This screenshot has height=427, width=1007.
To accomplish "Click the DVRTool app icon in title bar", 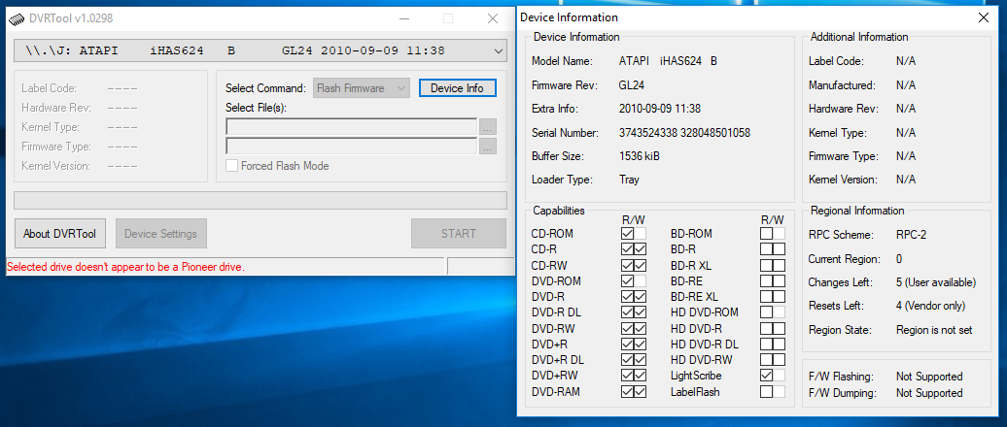I will [17, 18].
